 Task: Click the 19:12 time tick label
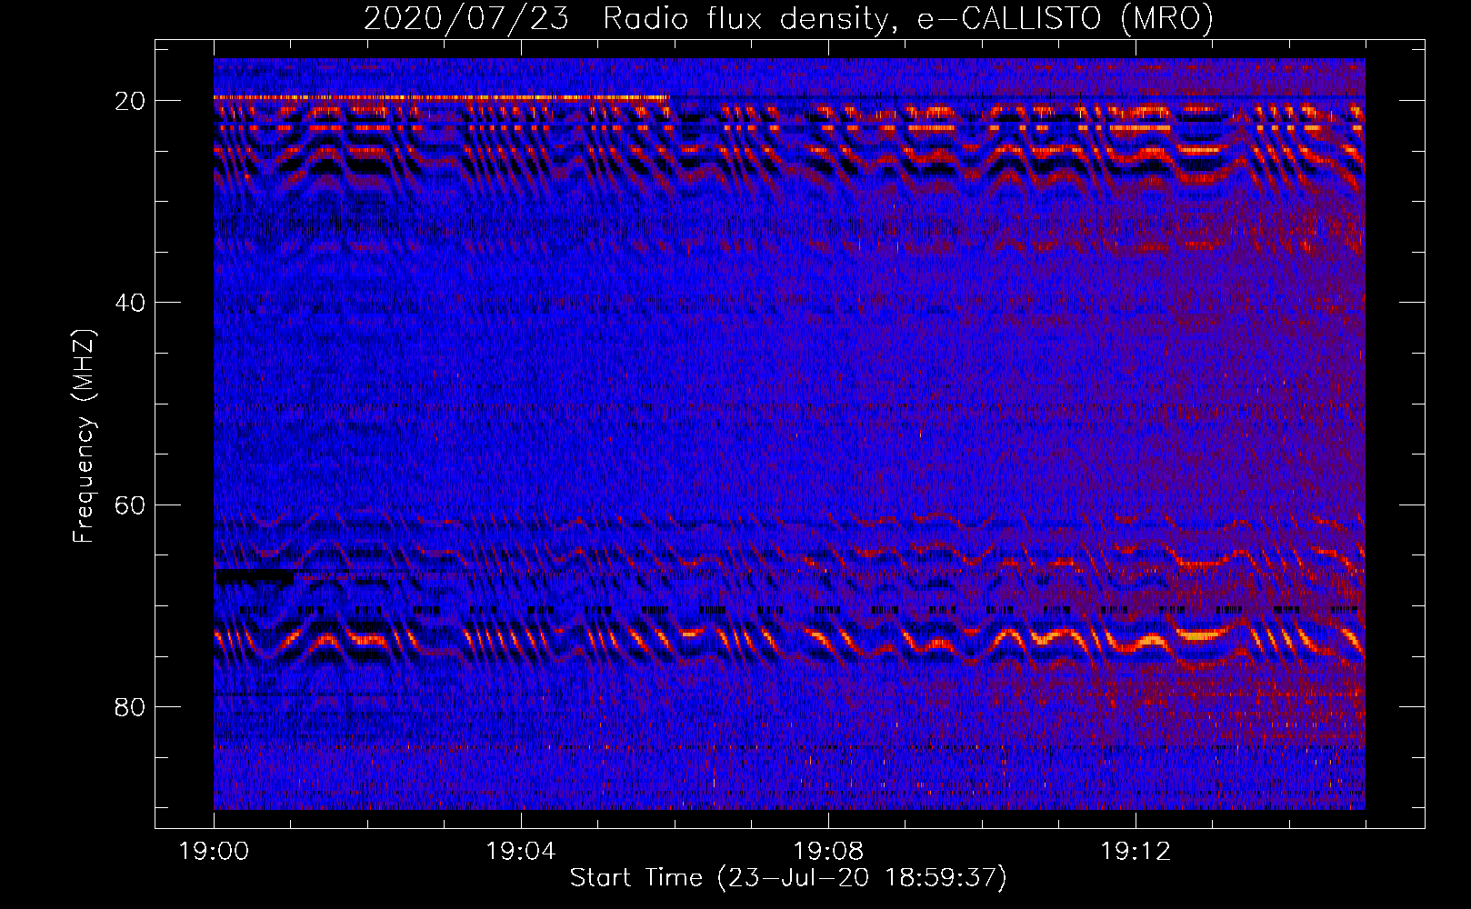[1136, 852]
